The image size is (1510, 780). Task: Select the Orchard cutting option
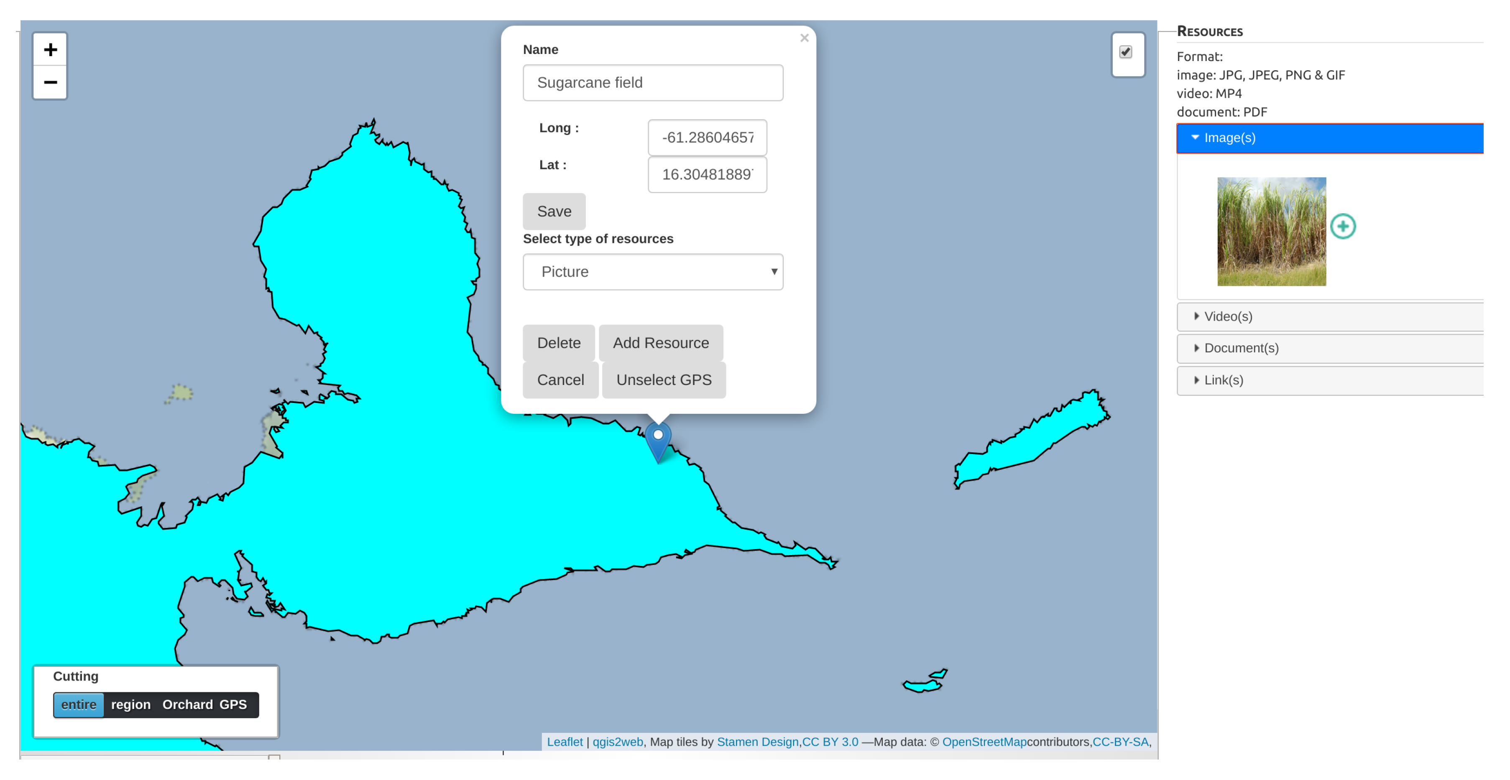188,705
